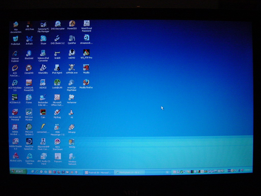The width and height of the screenshot is (261, 196).
Task: Select the MSI Live Update 3 icon
Action: [x=29, y=130]
